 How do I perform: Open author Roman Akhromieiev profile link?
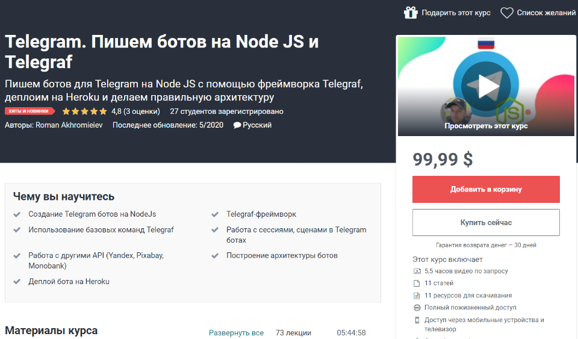[70, 125]
